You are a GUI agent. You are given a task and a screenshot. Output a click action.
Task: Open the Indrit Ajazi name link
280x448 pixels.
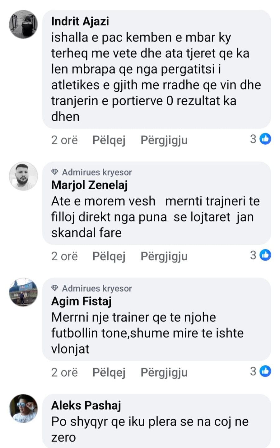(x=80, y=22)
